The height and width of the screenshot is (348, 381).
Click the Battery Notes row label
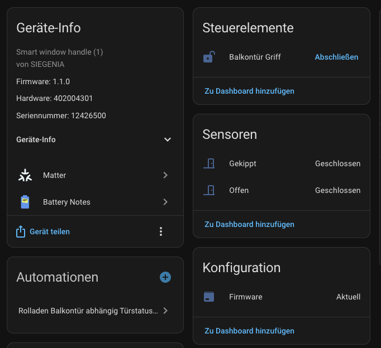point(66,202)
